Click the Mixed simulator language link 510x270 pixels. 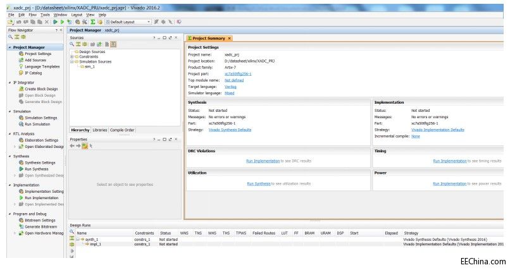pos(229,93)
